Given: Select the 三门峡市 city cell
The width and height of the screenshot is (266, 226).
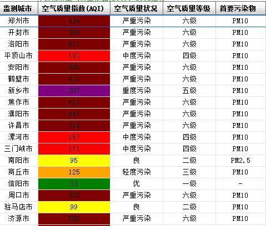Looking at the screenshot, I should [18, 149].
